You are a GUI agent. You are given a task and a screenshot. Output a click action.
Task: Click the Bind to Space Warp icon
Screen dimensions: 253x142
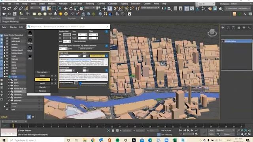[x=26, y=8]
